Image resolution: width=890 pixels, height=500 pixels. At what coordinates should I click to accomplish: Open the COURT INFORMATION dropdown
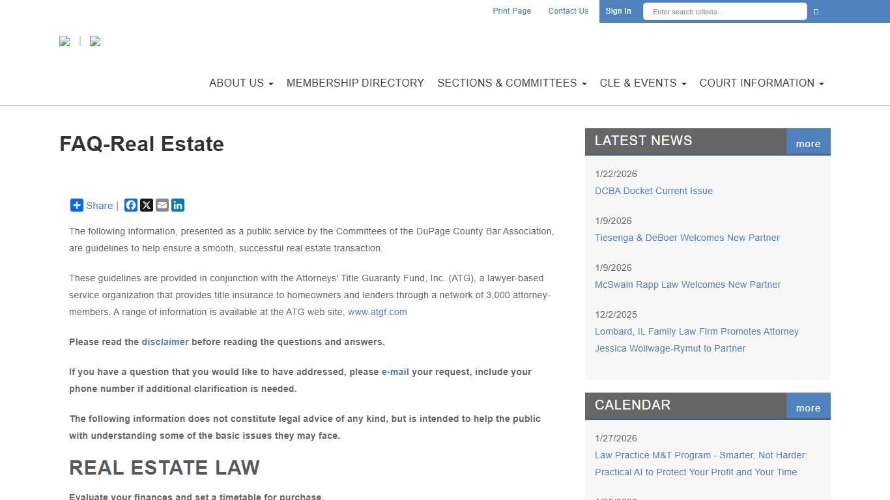click(x=761, y=83)
